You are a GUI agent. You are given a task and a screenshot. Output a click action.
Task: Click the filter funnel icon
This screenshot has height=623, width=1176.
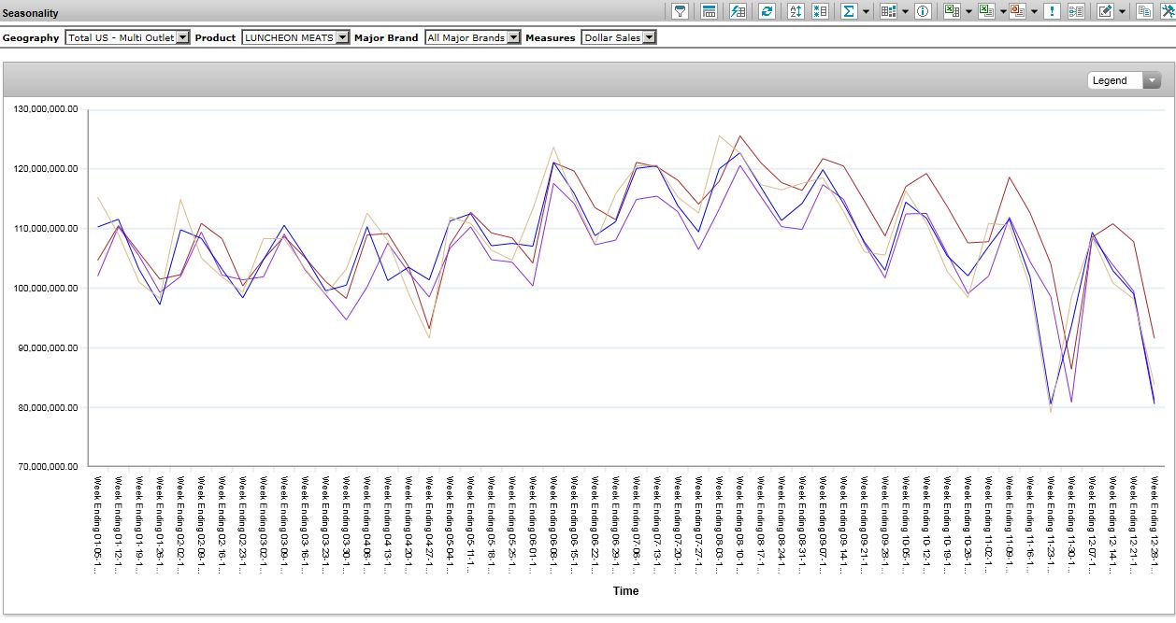(x=681, y=11)
